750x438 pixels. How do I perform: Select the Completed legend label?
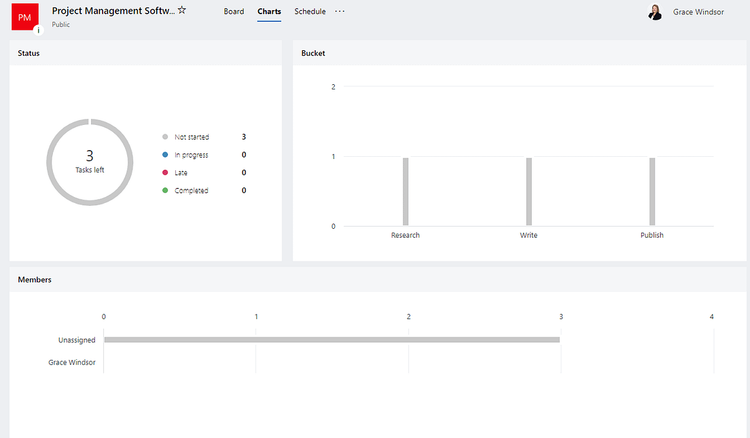click(192, 190)
